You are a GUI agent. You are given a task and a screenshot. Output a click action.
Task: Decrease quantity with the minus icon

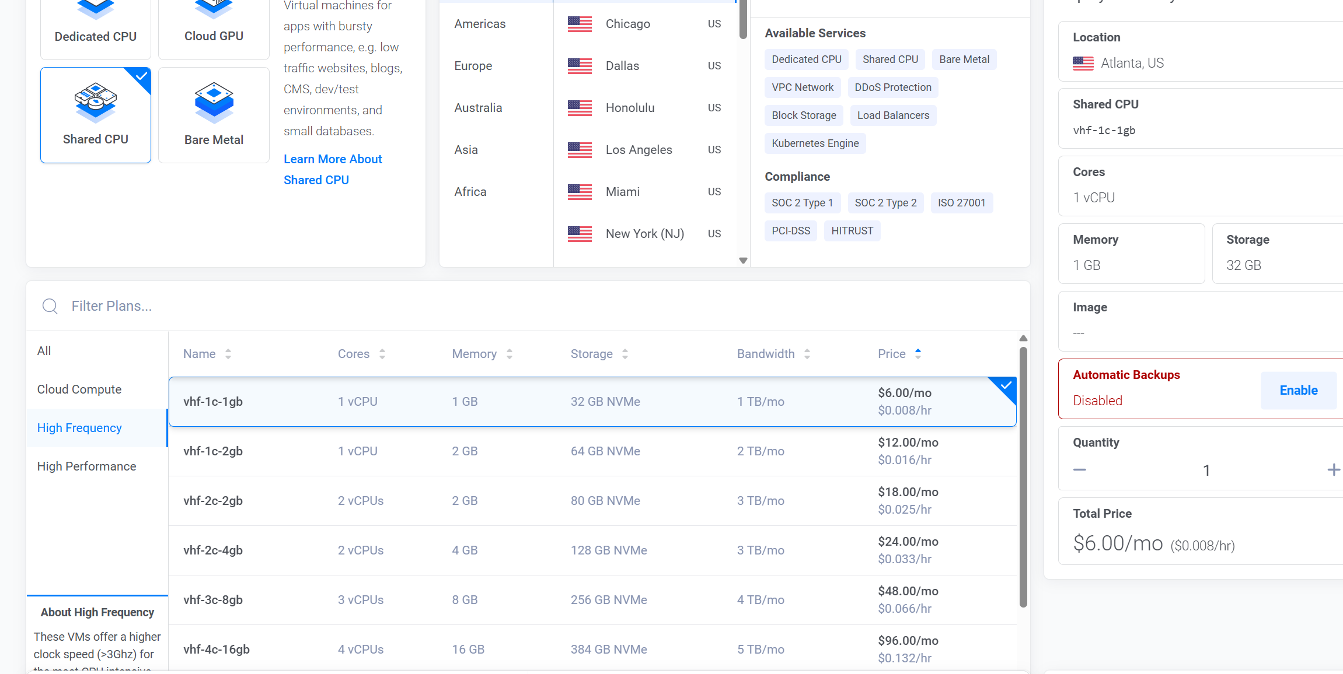point(1080,470)
